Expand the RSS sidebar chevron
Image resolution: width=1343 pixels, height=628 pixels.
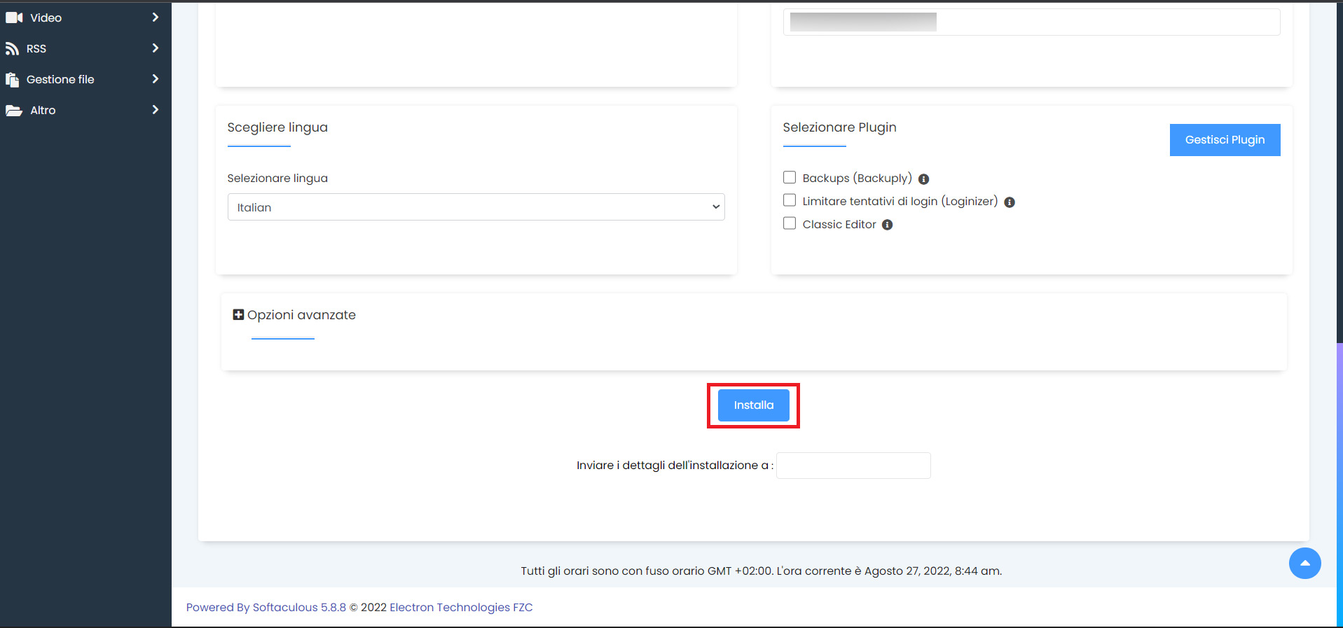[156, 48]
